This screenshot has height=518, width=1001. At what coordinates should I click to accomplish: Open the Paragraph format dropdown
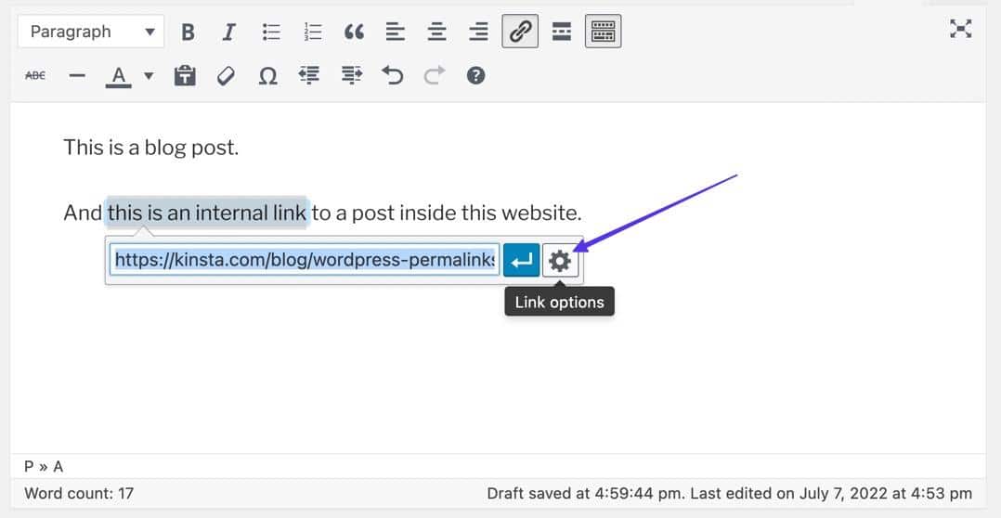click(91, 32)
